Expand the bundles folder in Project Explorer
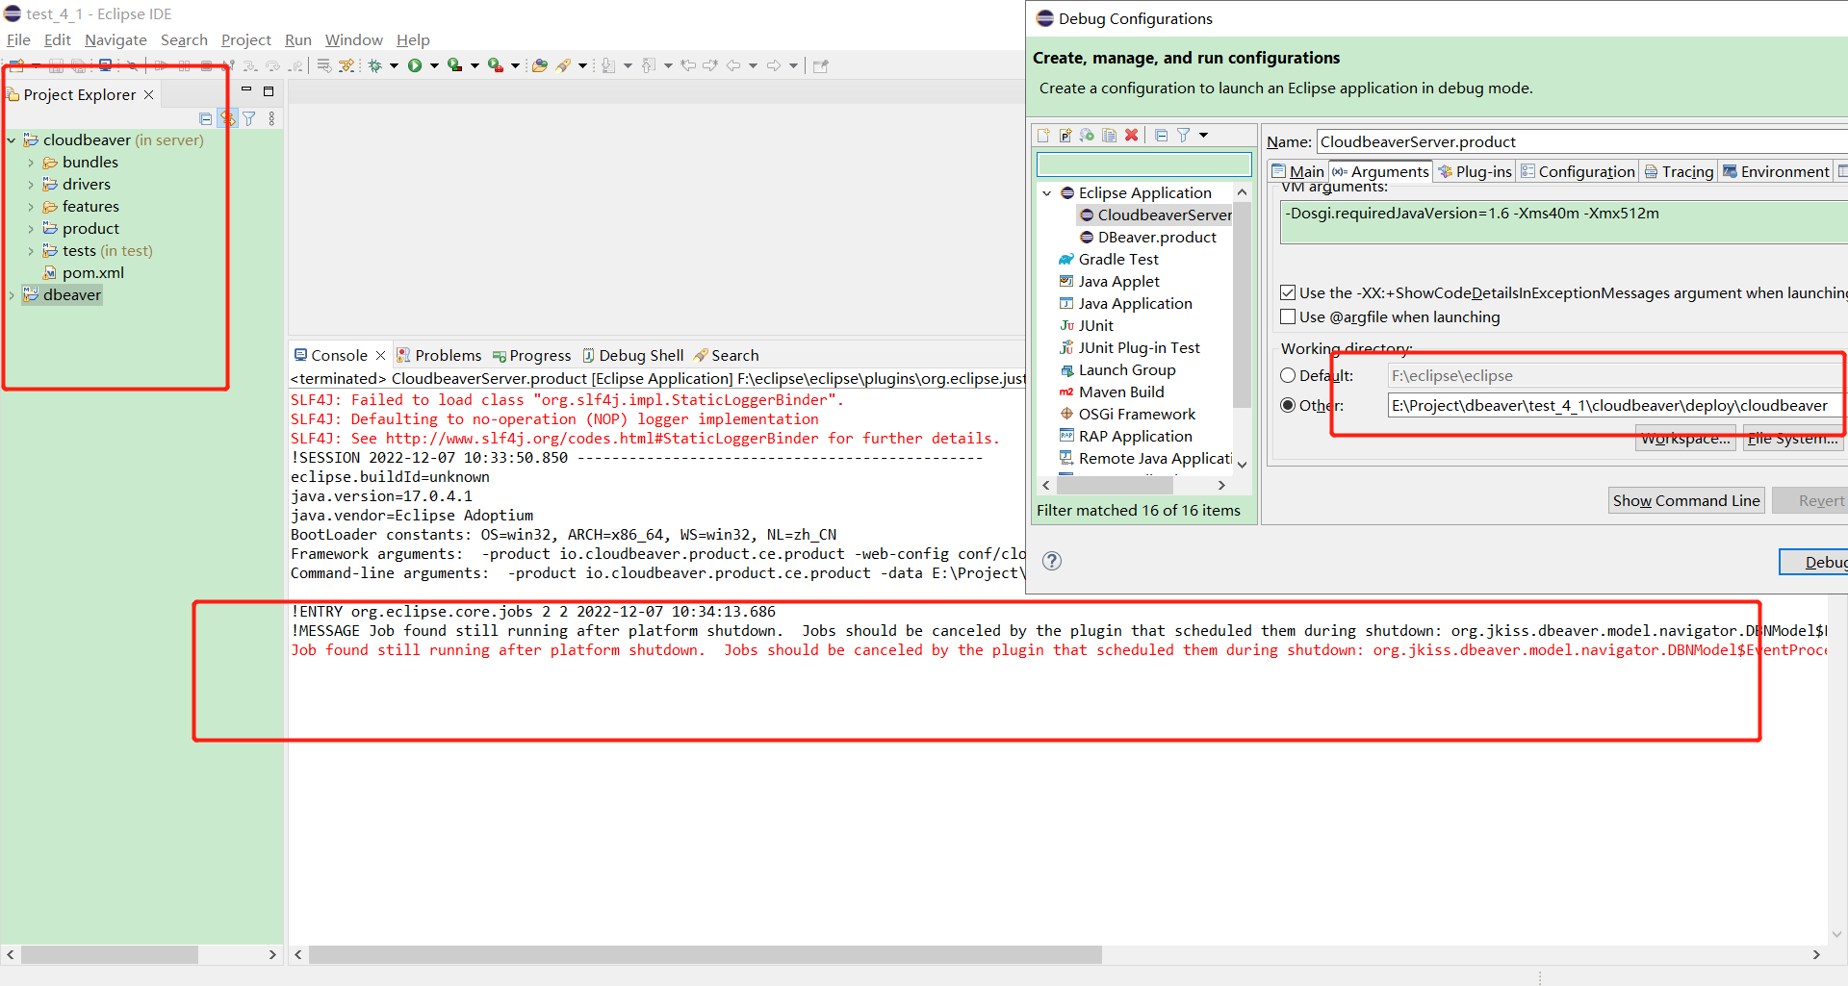The width and height of the screenshot is (1848, 986). [32, 162]
